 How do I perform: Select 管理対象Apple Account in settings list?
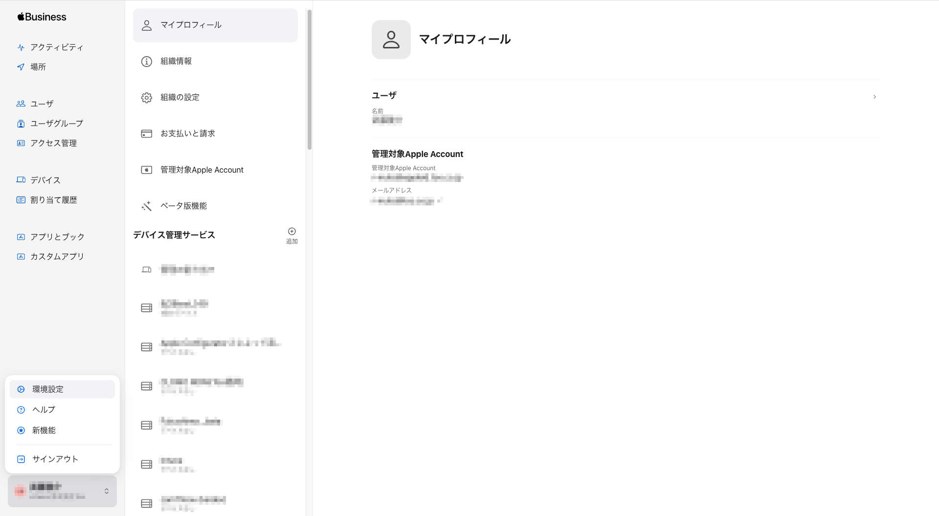[x=215, y=170]
